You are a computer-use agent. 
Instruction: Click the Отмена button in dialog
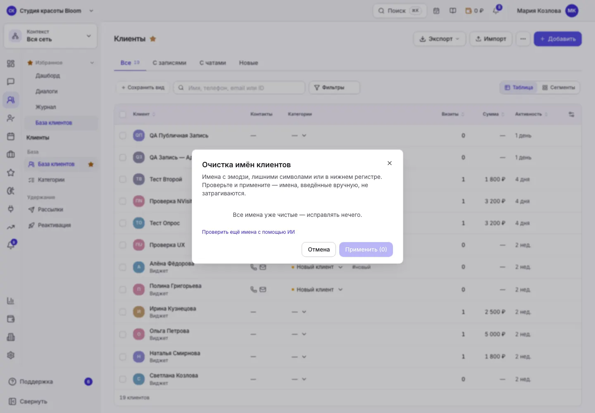(319, 249)
